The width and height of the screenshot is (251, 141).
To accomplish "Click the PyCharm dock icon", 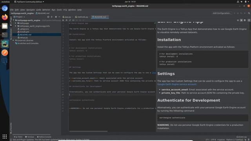I will (5, 43).
